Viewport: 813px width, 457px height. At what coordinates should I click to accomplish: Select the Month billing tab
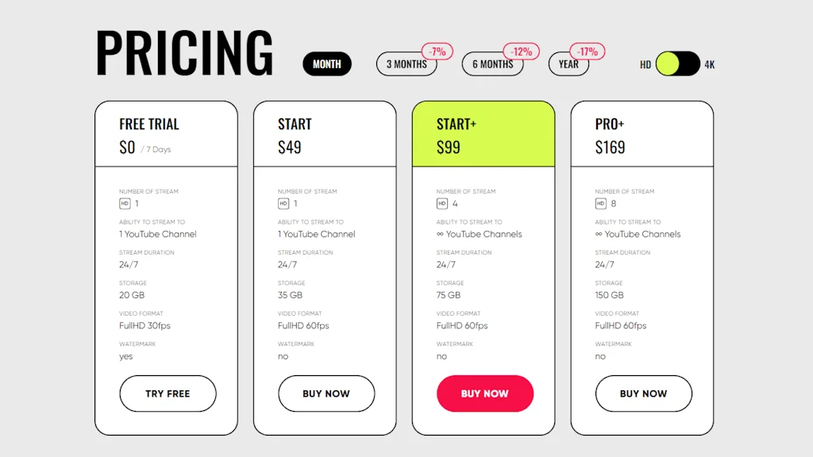pyautogui.click(x=327, y=64)
